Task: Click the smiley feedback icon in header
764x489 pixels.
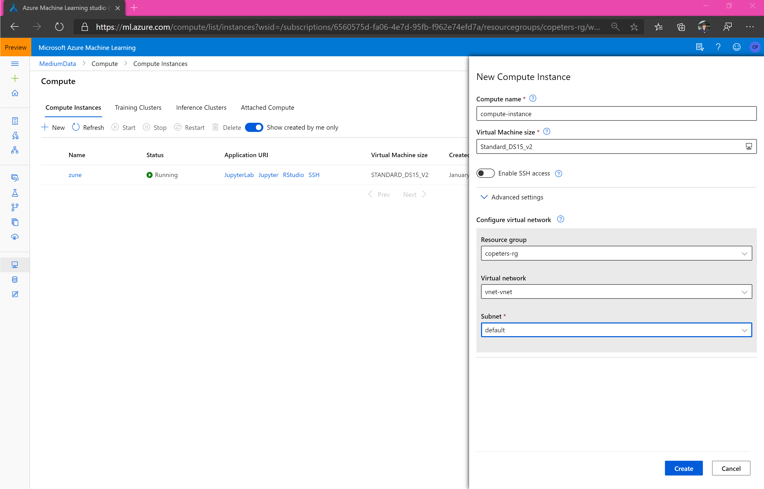Action: (736, 47)
